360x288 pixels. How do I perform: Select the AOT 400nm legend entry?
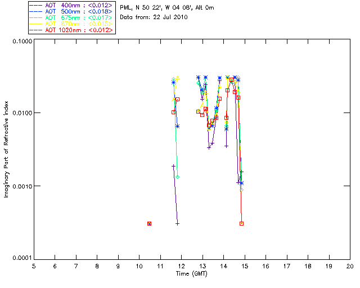coord(72,4)
